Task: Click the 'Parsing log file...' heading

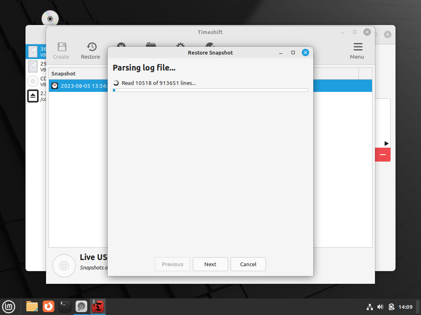Action: [x=144, y=68]
